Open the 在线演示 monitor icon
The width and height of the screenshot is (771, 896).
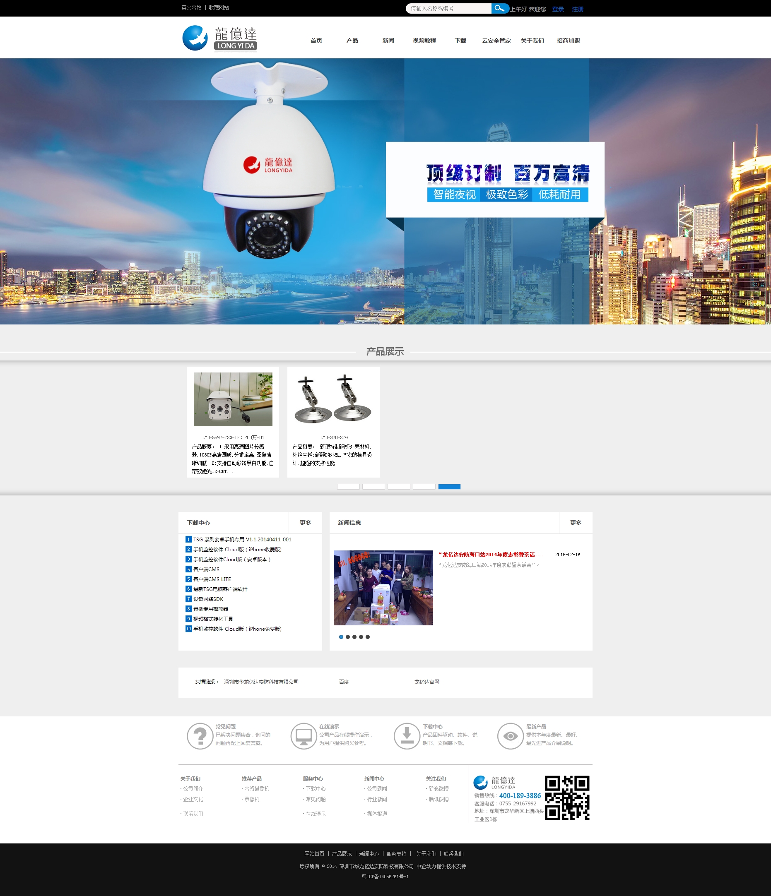point(303,736)
